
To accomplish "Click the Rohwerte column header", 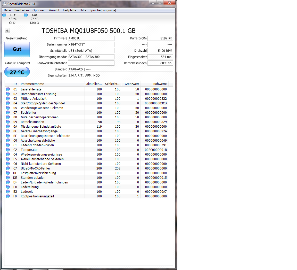I will point(154,84).
